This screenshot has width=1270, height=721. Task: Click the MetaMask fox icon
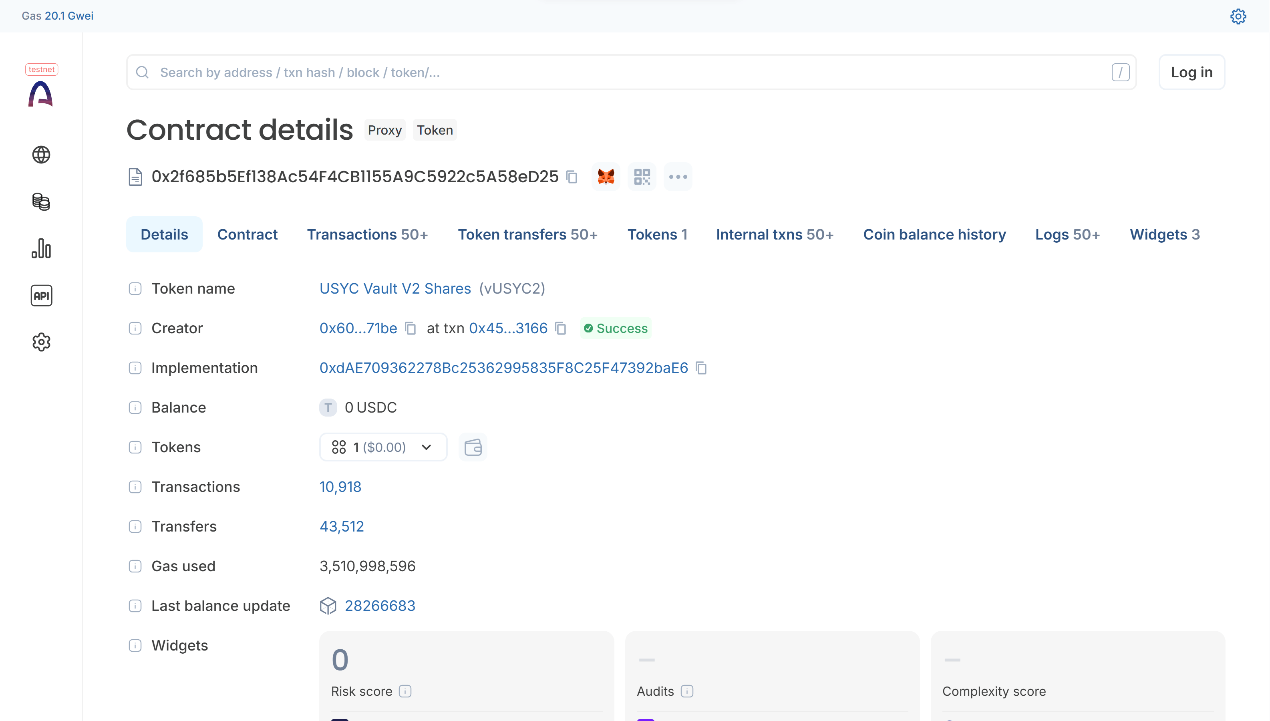(x=606, y=177)
